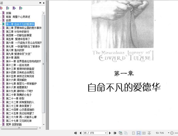Open the 目录 bookmark
Screen dimensions: 178x136
click(x=9, y=20)
